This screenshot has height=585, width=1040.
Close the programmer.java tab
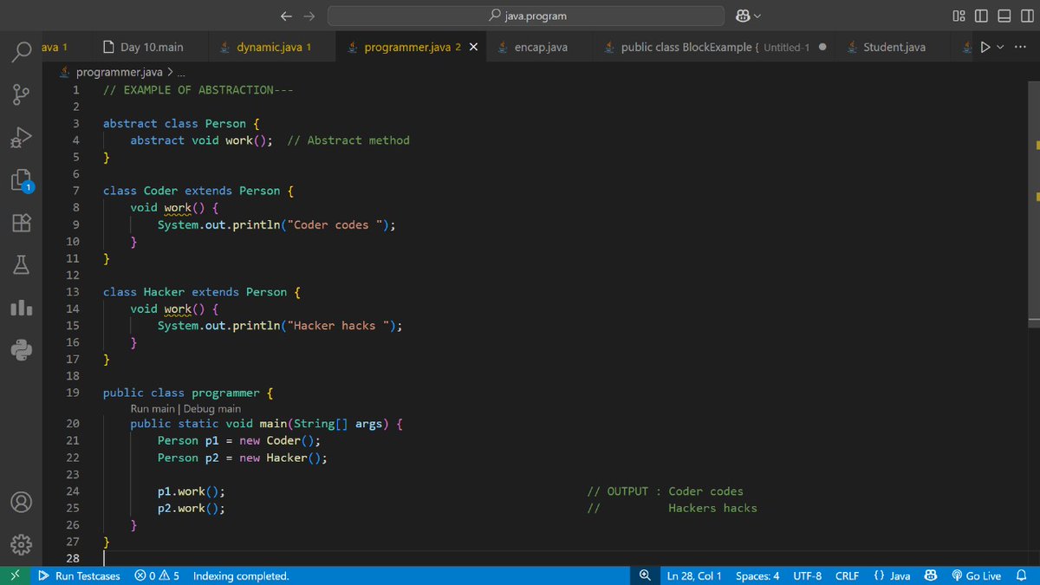[x=473, y=47]
